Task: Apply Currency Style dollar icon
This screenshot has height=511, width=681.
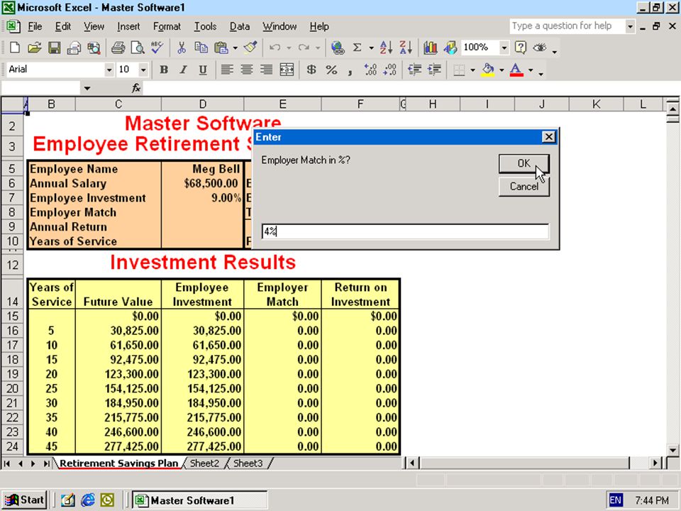Action: coord(311,70)
